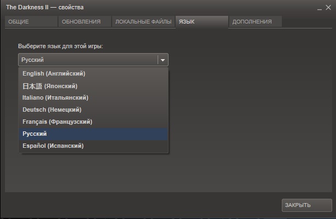336x219 pixels.
Task: Choose English (Английский) from the list
Action: (x=94, y=73)
